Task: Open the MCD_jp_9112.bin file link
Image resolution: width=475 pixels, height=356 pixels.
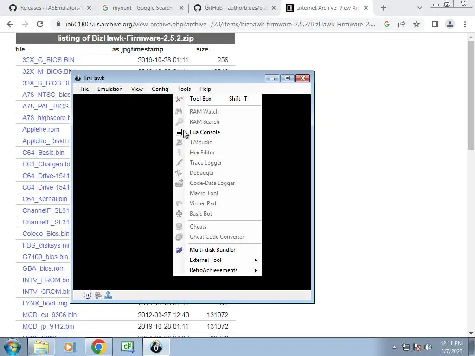Action: click(48, 327)
